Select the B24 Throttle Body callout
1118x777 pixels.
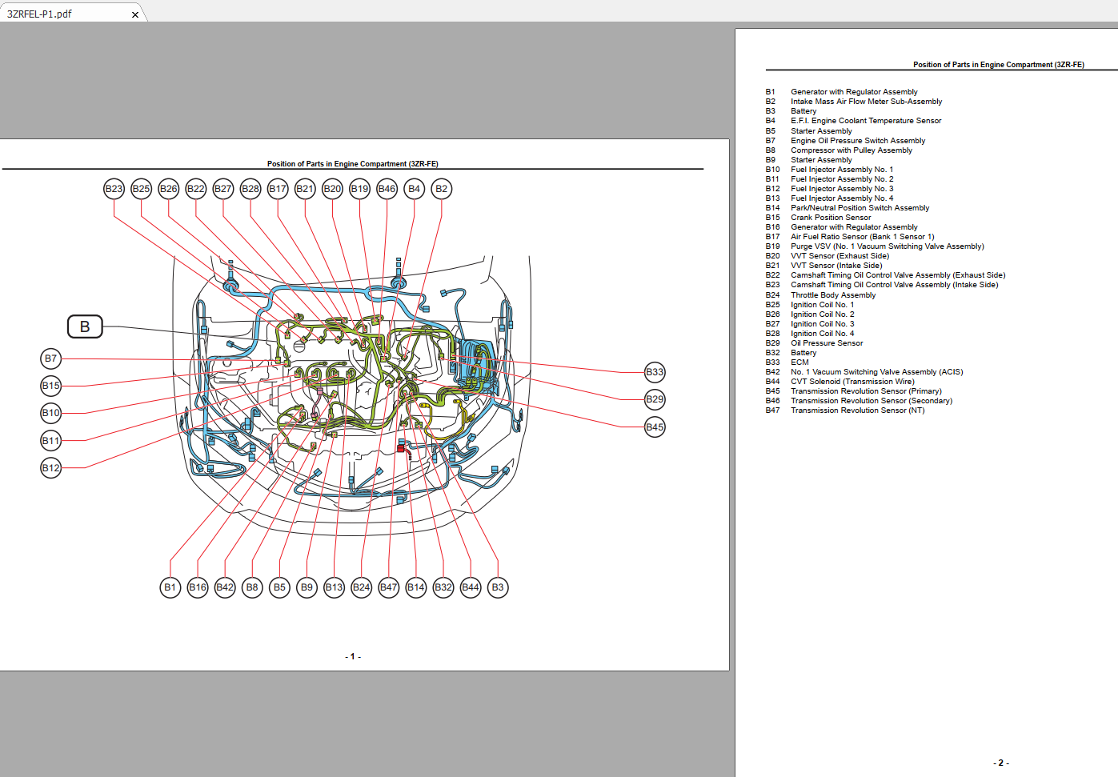coord(362,587)
